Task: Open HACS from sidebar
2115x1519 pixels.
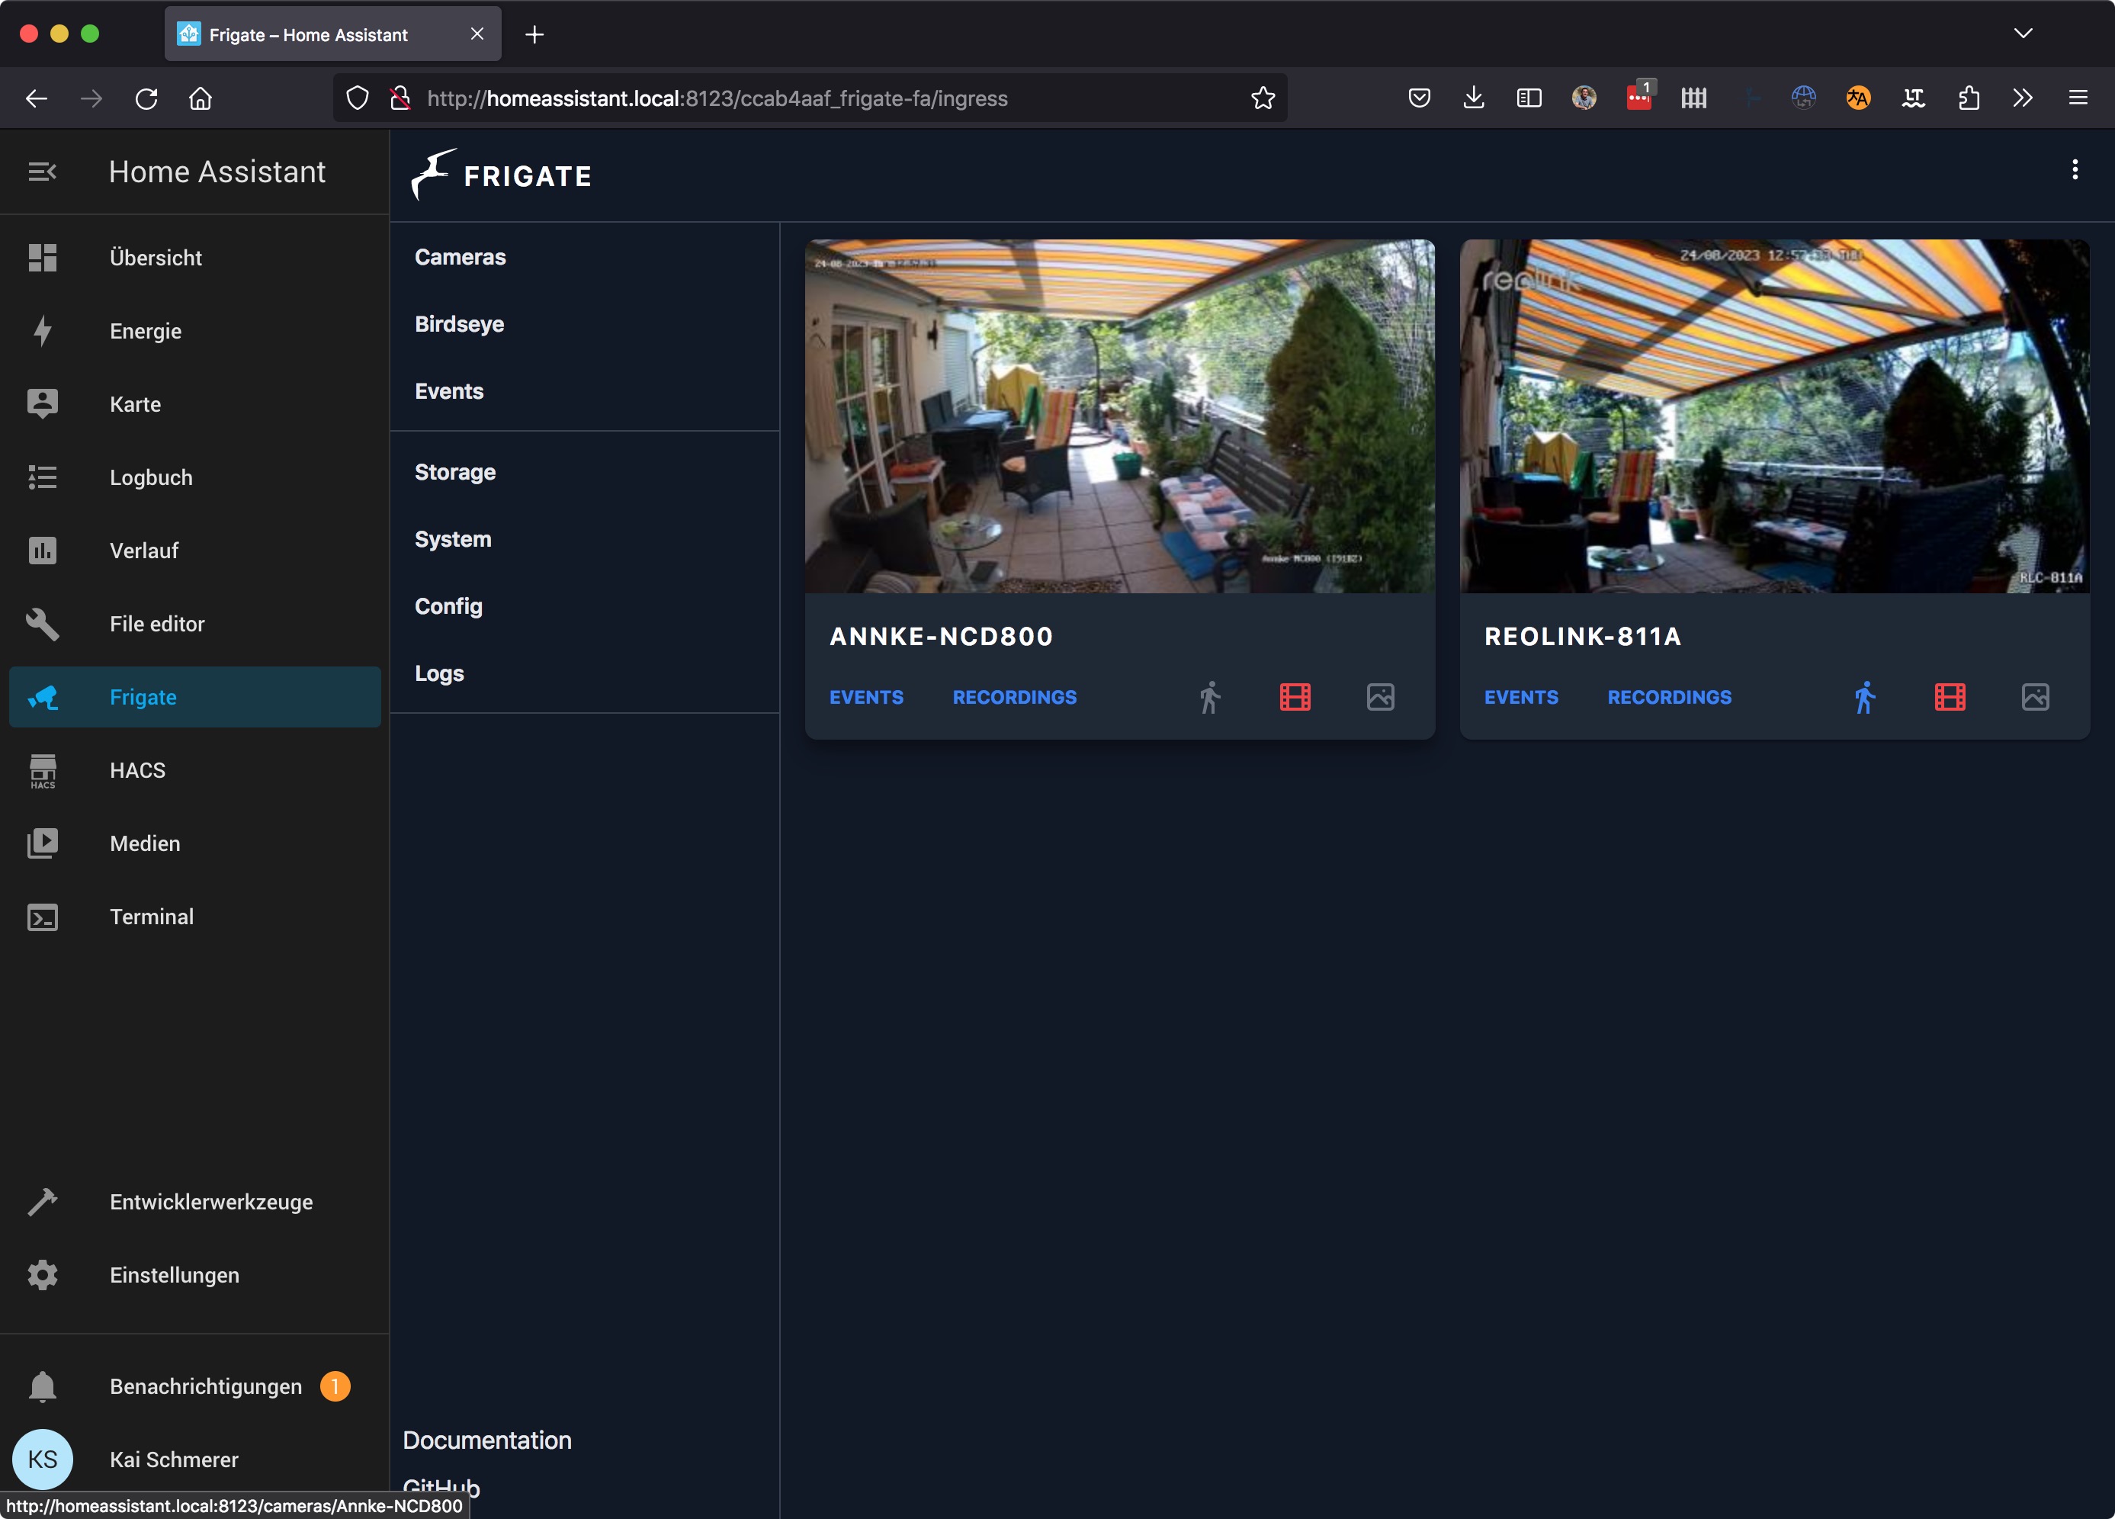Action: (x=137, y=770)
